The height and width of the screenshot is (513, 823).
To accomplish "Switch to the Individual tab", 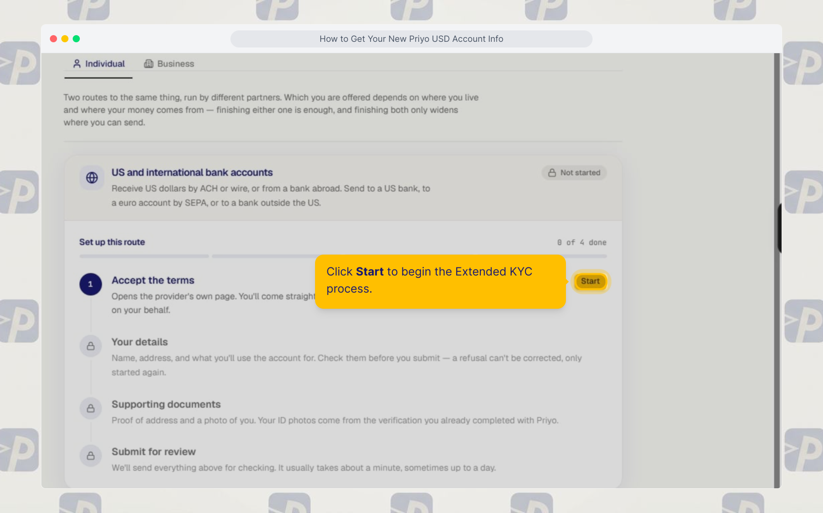I will pyautogui.click(x=98, y=64).
